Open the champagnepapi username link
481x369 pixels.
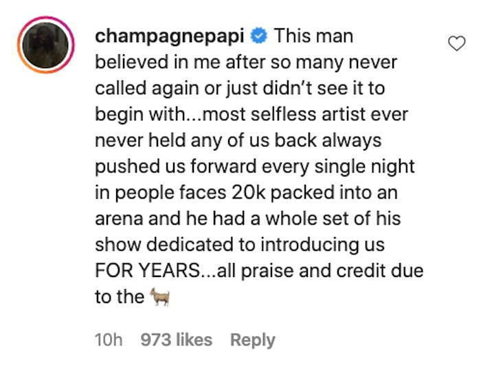[x=170, y=37]
